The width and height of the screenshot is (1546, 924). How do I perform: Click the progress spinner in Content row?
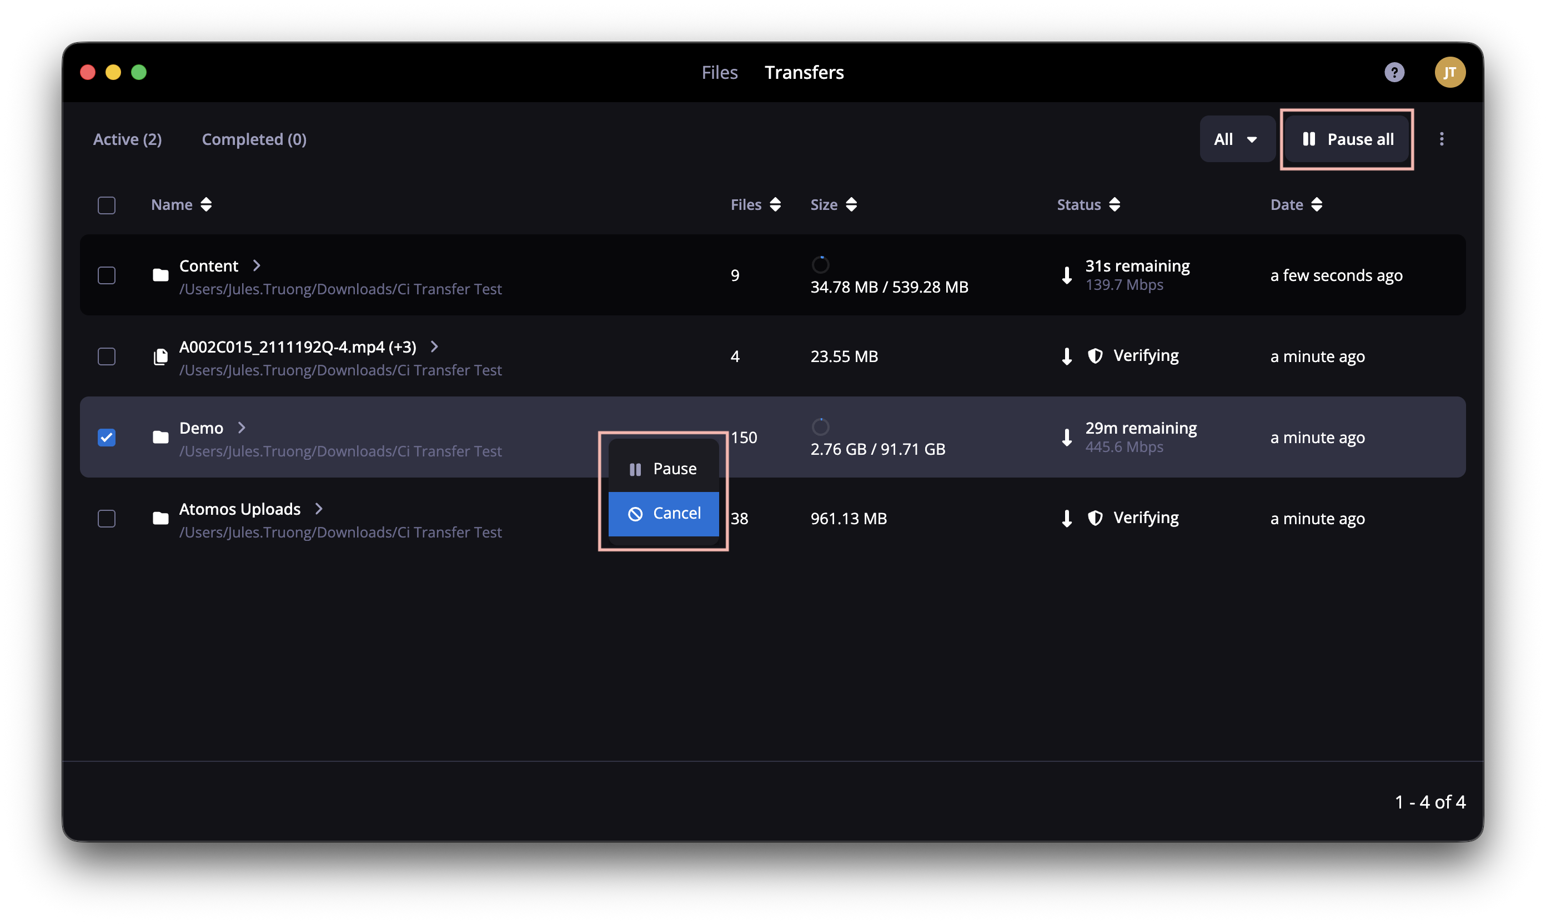coord(820,264)
